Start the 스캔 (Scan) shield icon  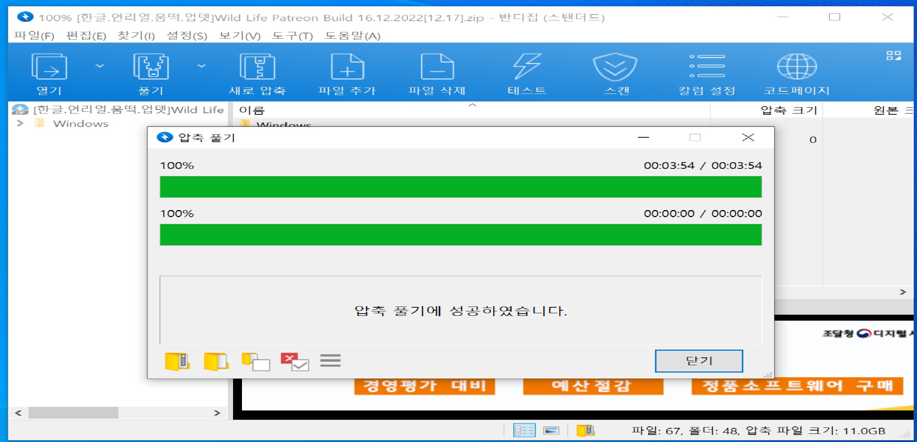pyautogui.click(x=615, y=67)
